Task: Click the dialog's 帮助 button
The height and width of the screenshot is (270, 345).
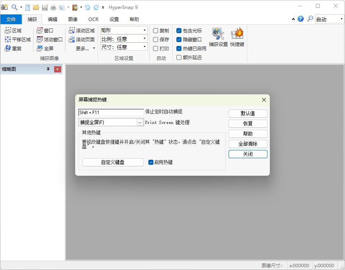Action: (248, 134)
